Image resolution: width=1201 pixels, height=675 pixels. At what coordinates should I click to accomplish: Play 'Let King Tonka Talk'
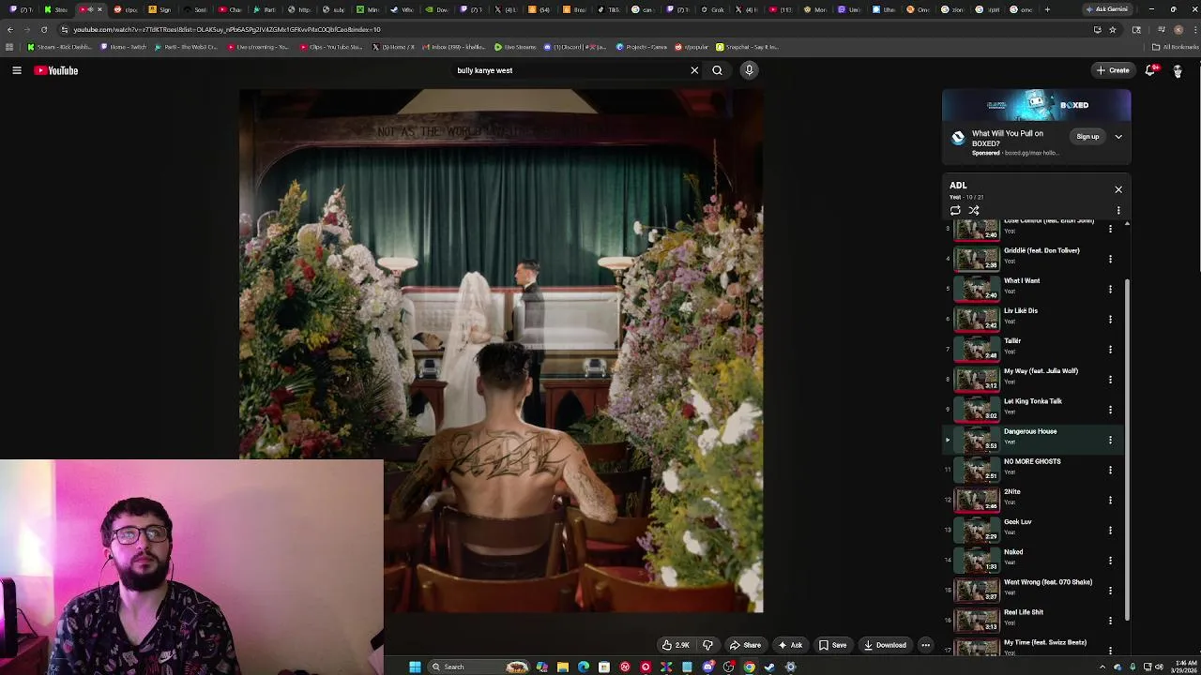pos(1033,400)
